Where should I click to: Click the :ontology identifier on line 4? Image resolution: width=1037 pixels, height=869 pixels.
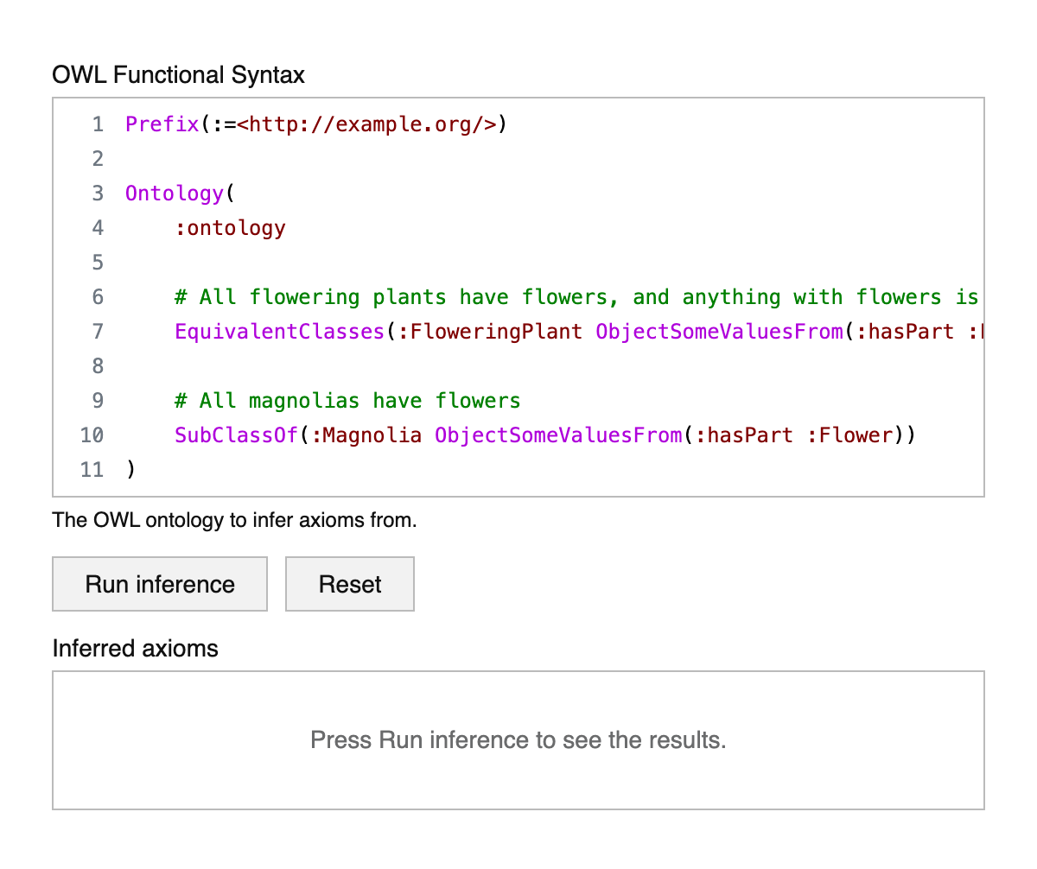point(230,228)
